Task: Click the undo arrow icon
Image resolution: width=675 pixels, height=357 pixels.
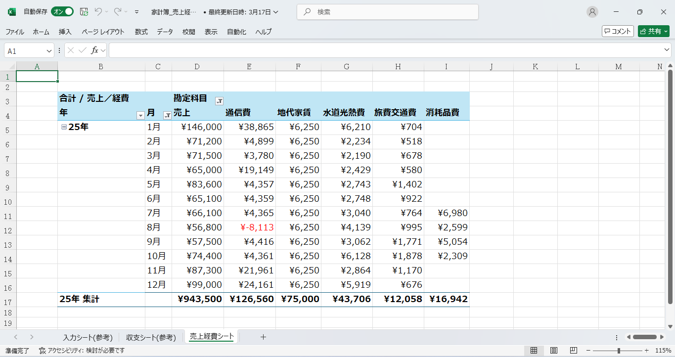Action: (98, 11)
